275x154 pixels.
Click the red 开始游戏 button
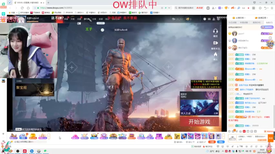click(199, 121)
